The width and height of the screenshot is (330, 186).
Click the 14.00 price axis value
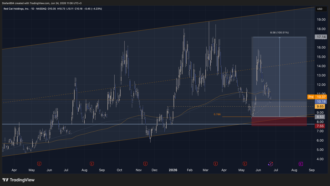[x=321, y=66]
